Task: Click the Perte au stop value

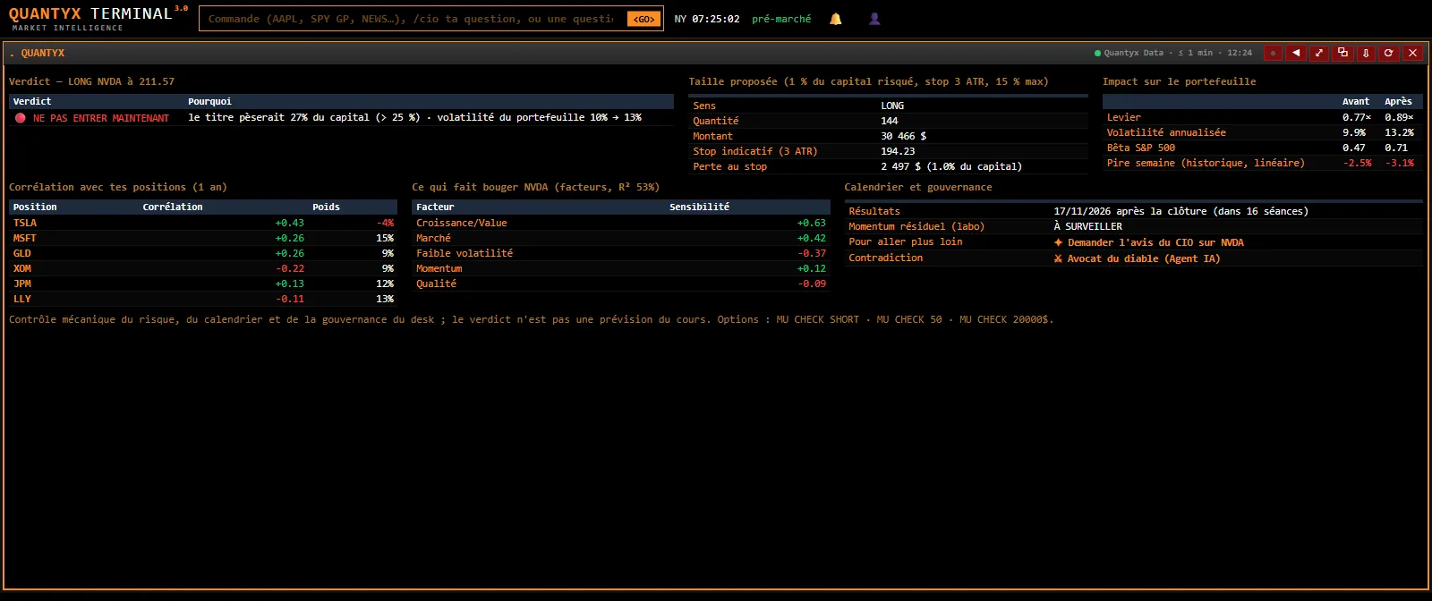Action: click(951, 166)
